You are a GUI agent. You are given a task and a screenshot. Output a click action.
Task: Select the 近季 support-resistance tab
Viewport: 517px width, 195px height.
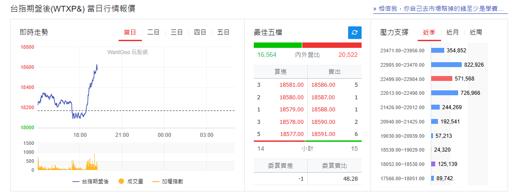[429, 33]
